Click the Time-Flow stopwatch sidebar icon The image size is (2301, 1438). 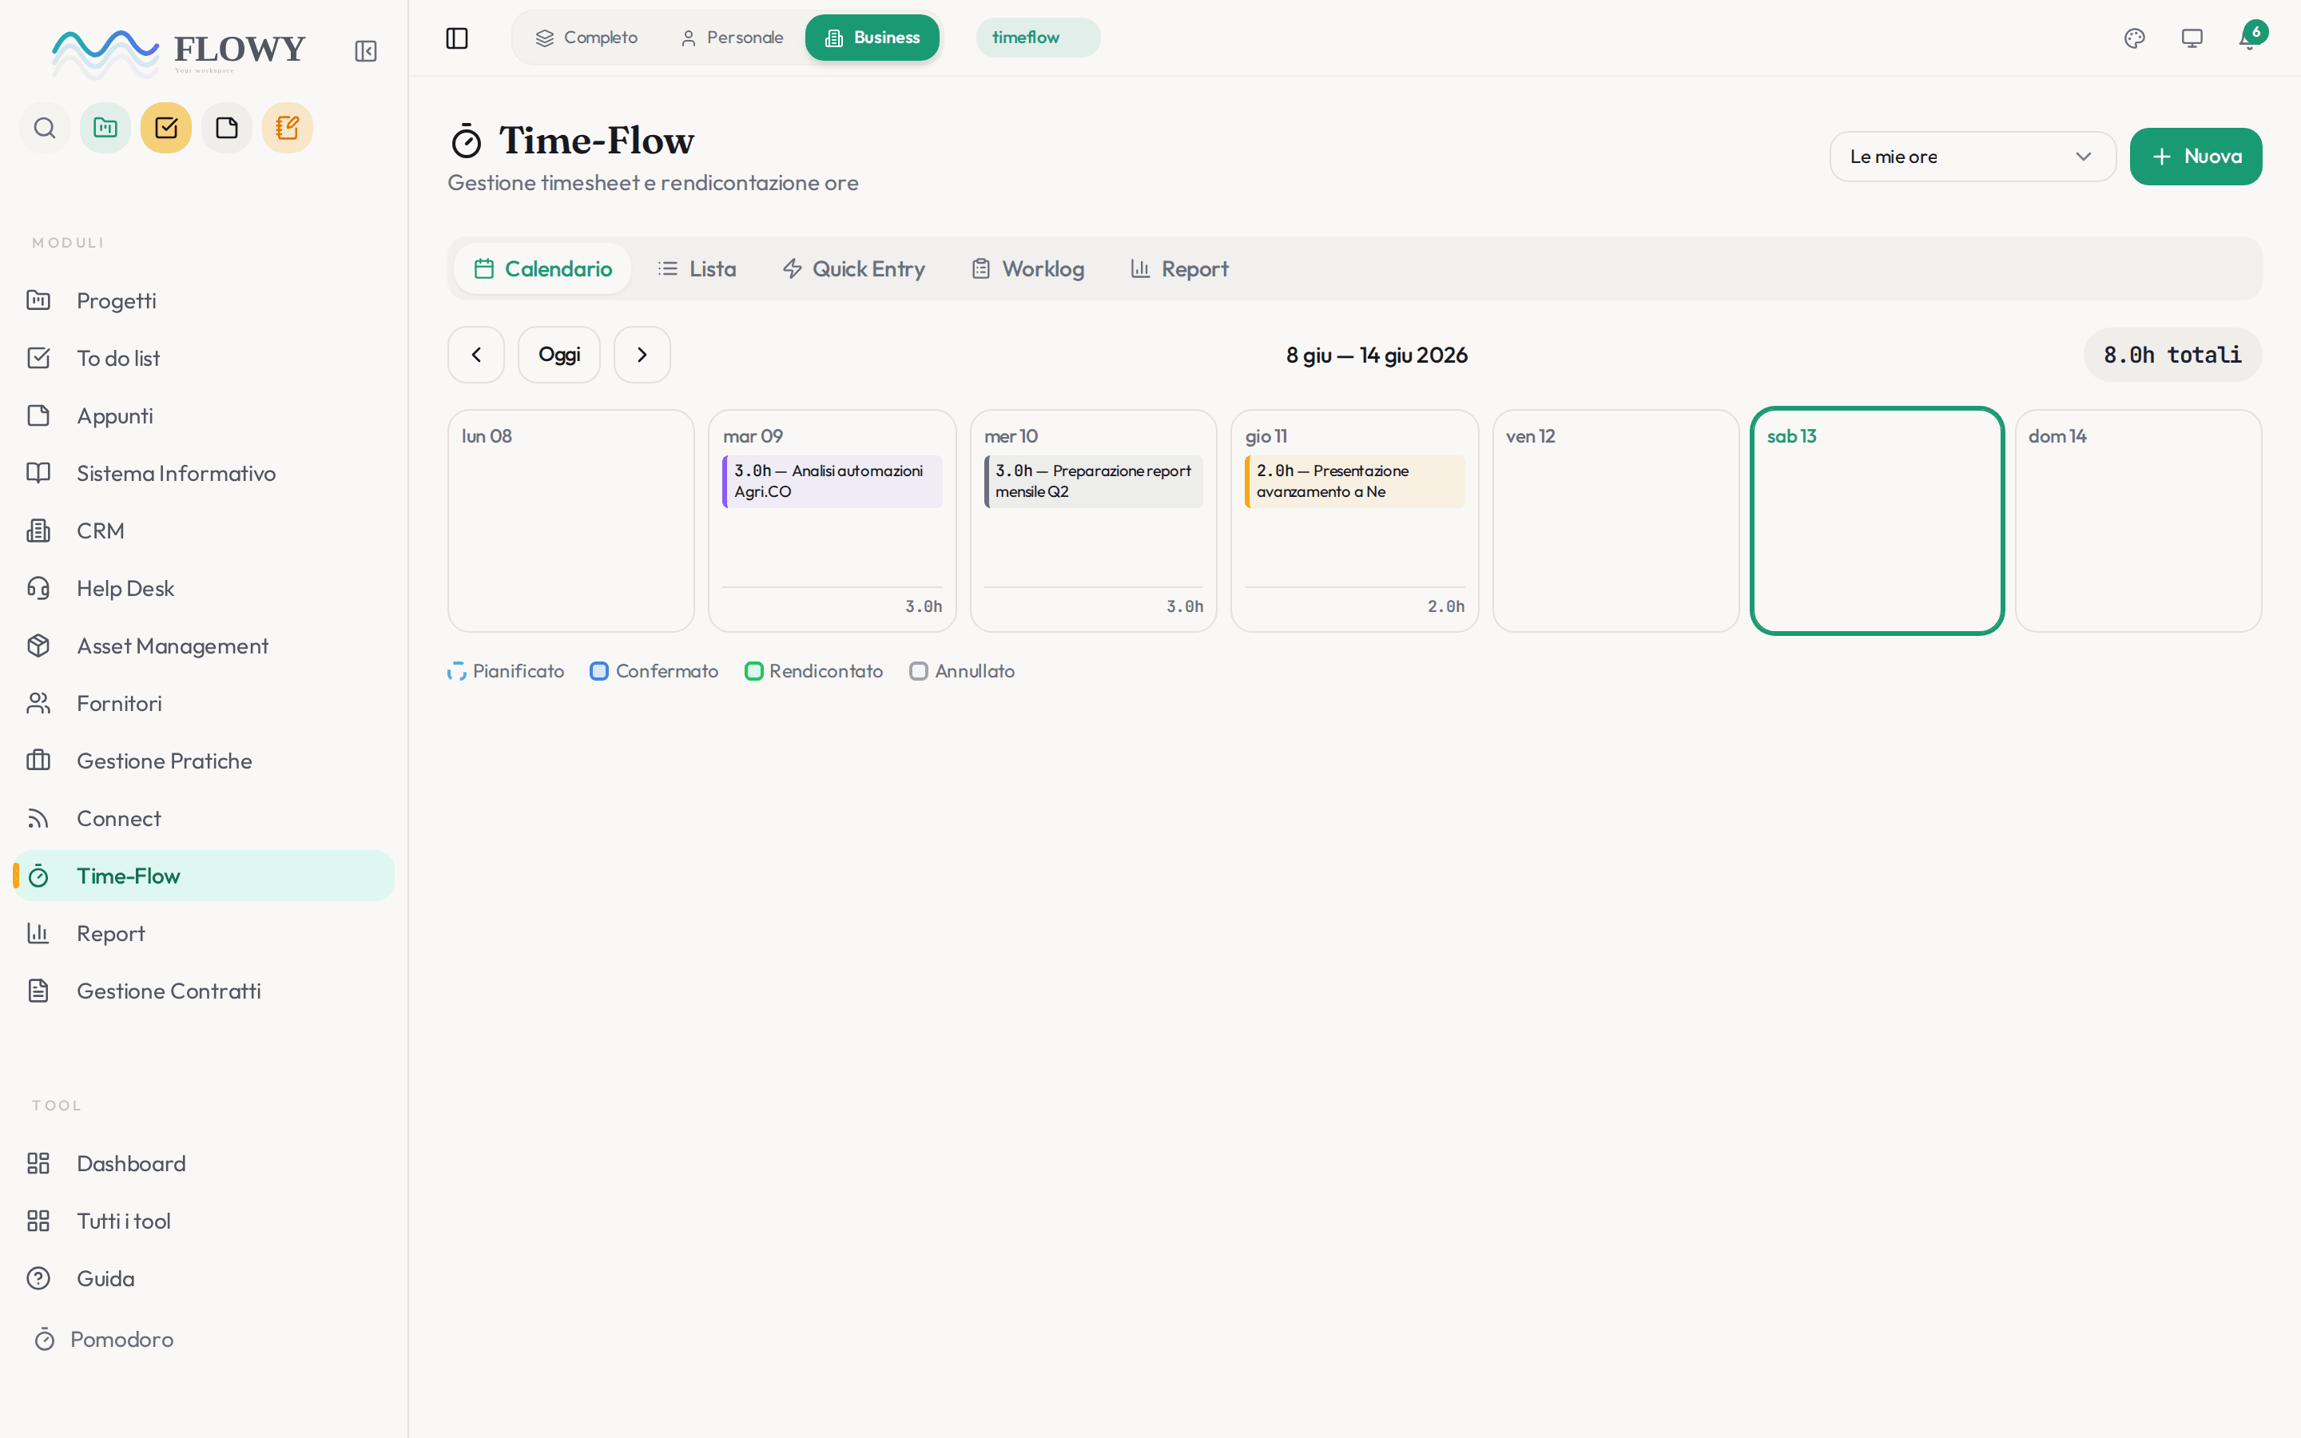(38, 876)
